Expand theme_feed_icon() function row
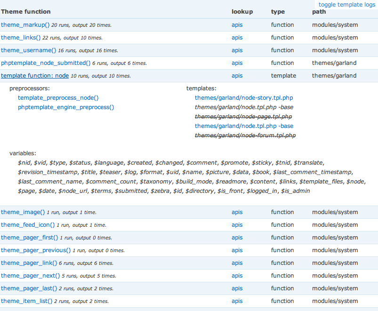Image resolution: width=378 pixels, height=311 pixels. (28, 225)
